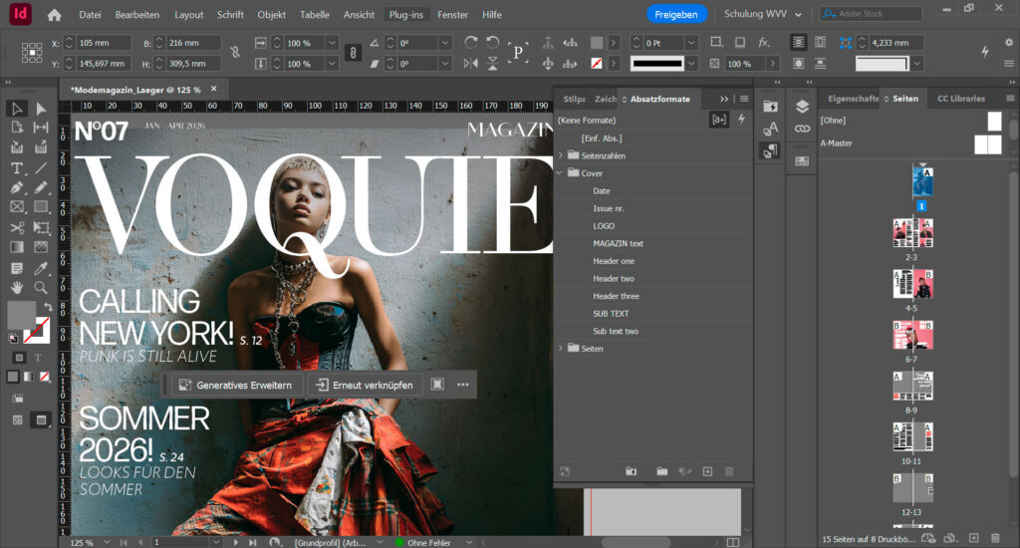Select the Free Transform tool
The image size is (1020, 548).
coord(41,228)
